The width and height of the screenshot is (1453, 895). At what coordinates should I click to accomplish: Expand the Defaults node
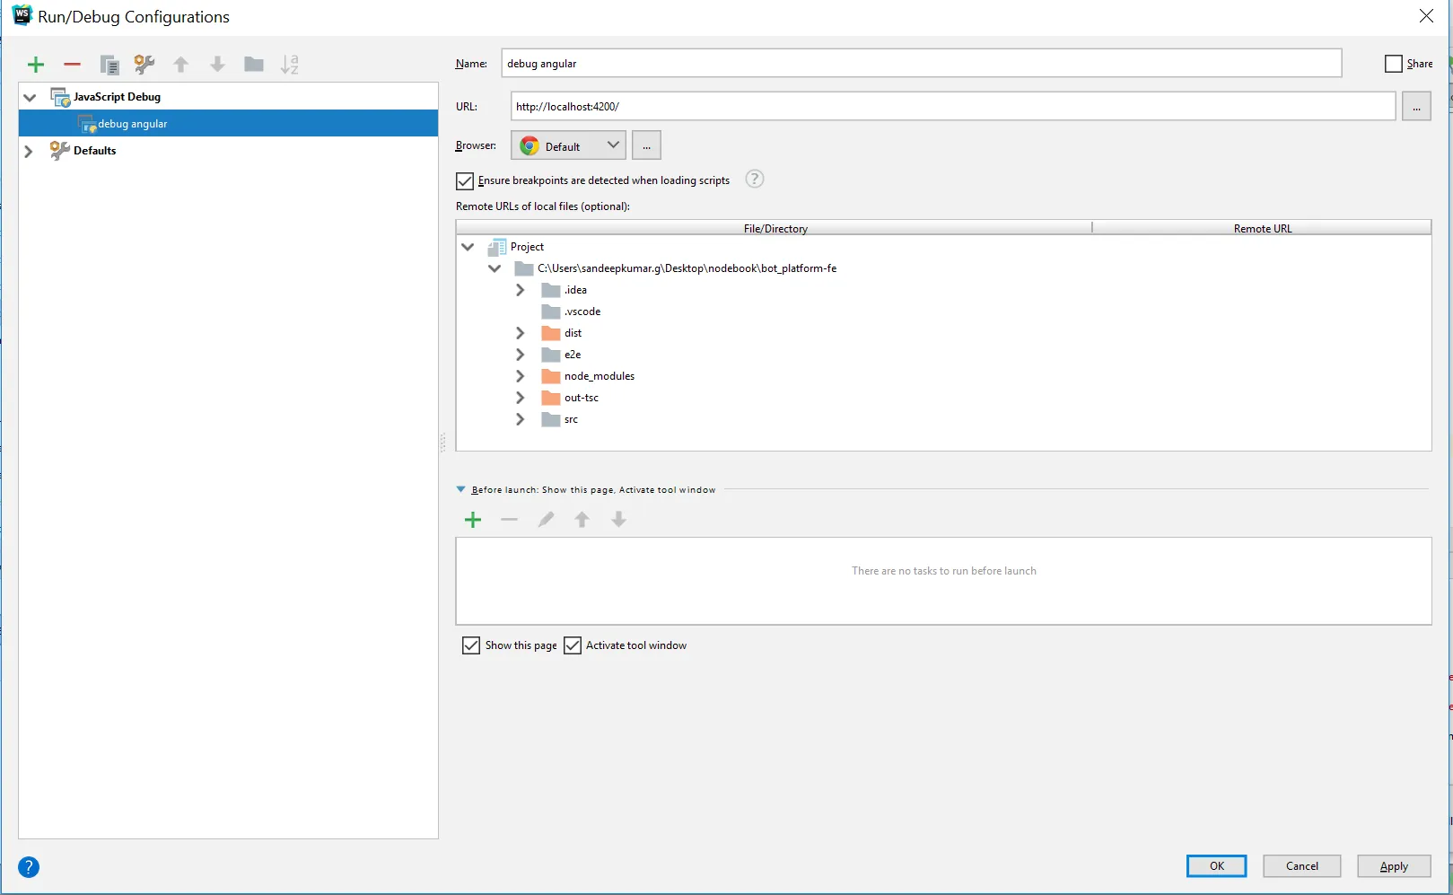[x=28, y=151]
